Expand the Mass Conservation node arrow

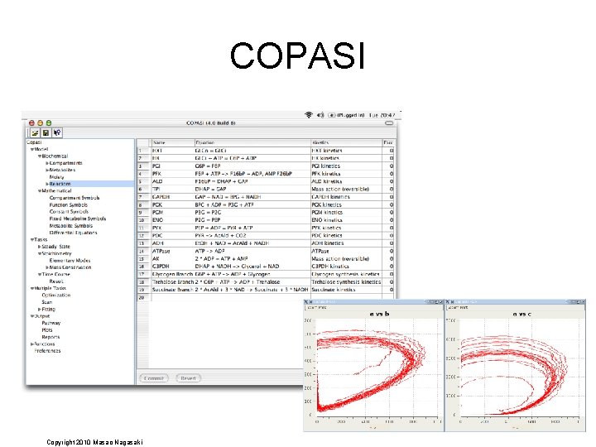point(47,267)
